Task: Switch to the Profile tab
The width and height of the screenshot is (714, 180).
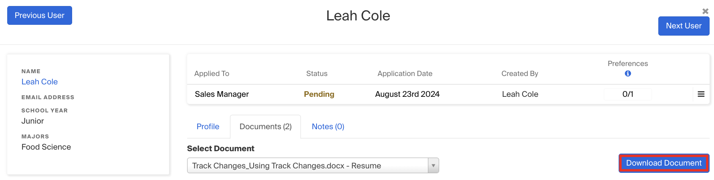Action: [x=208, y=127]
